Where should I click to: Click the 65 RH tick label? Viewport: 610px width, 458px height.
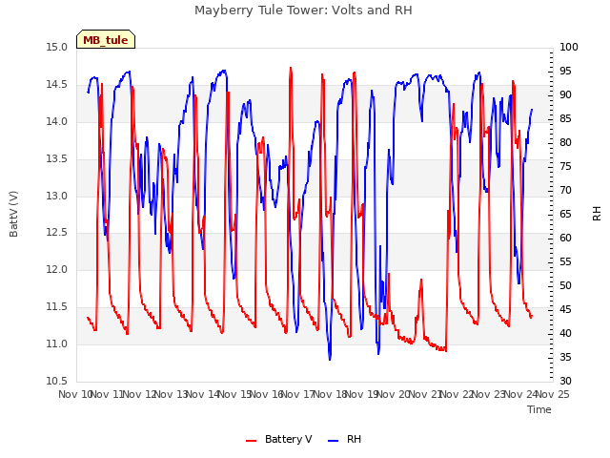565,214
